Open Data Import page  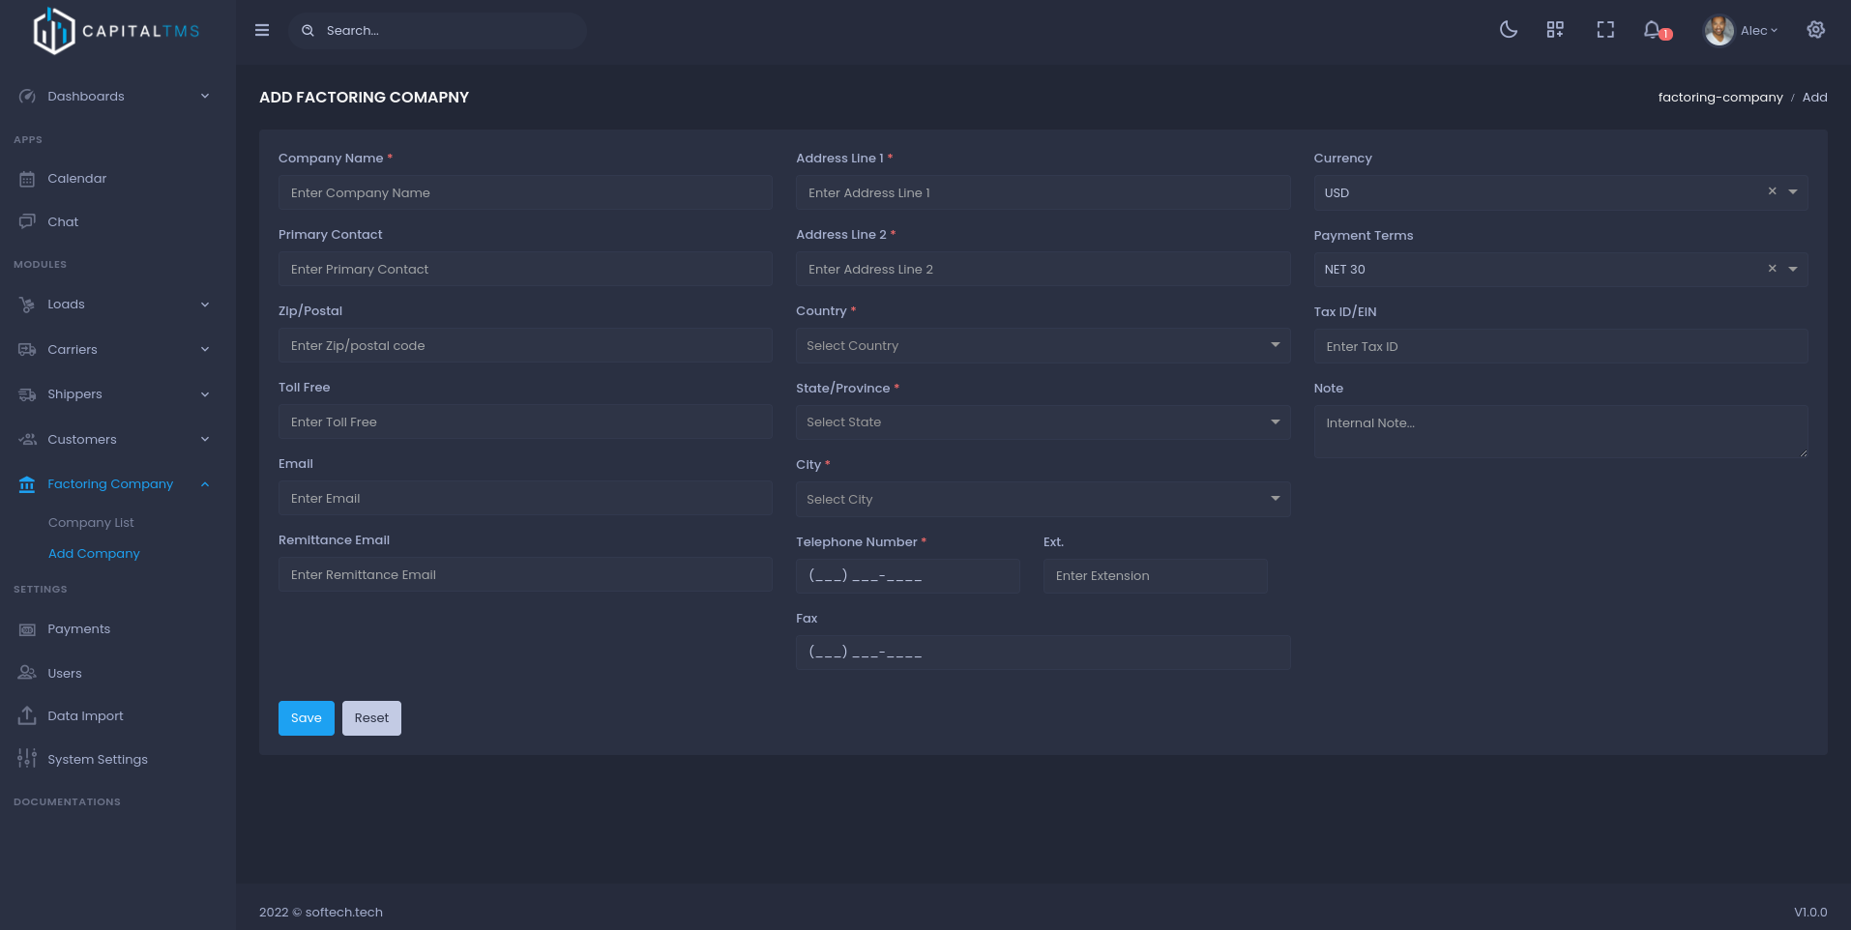click(x=85, y=716)
